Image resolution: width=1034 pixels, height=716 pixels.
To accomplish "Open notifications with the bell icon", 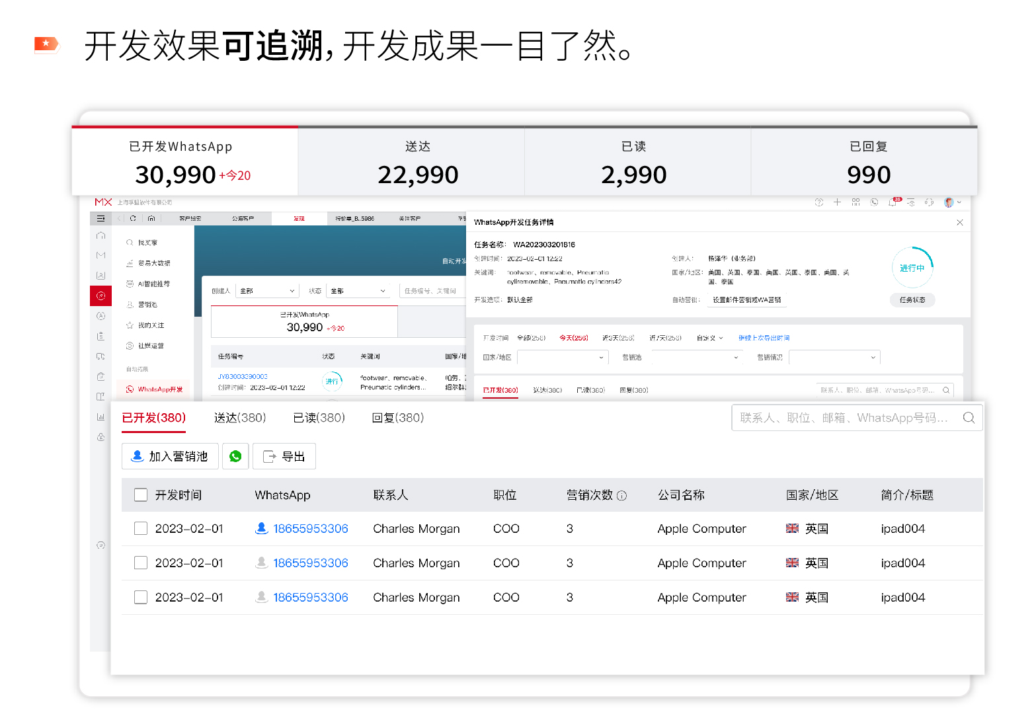I will [x=893, y=203].
